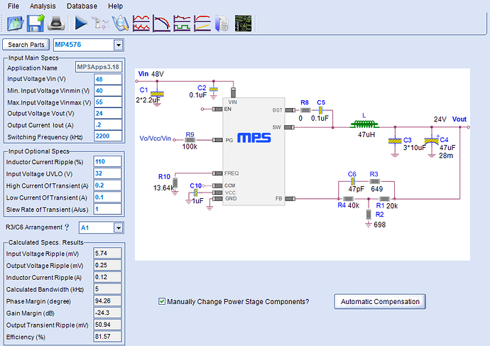The image size is (490, 346).
Task: Show load transient waveform icon
Action: click(x=182, y=23)
